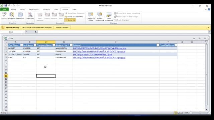Go to Next comment
The height and width of the screenshot is (120, 214).
[61, 16]
